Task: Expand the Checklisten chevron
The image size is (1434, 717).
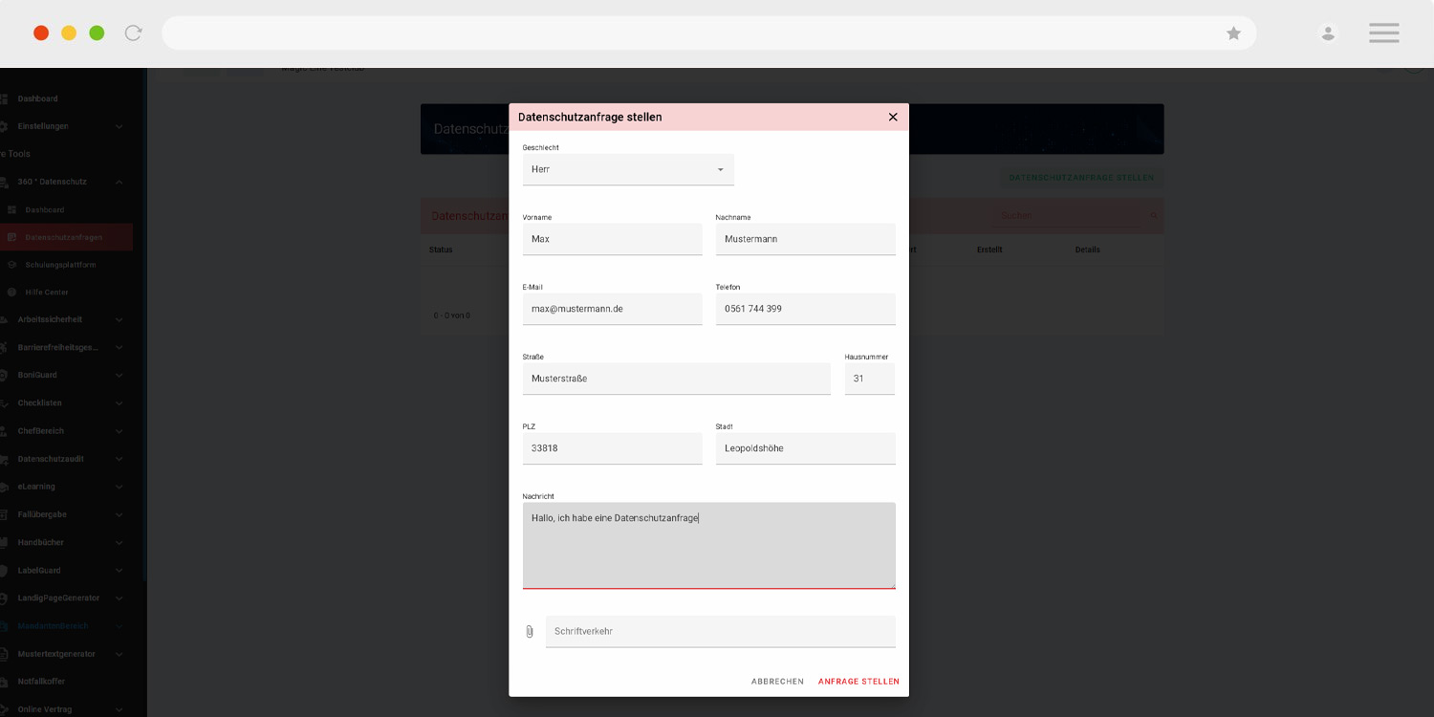Action: (119, 403)
